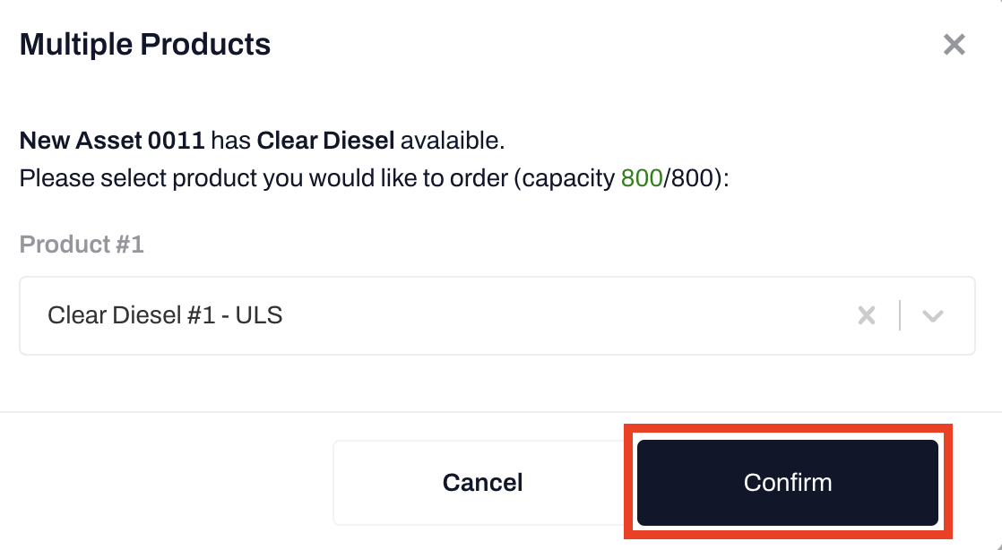The width and height of the screenshot is (1002, 550).
Task: Select the bold New Asset 0011 text
Action: tap(112, 141)
